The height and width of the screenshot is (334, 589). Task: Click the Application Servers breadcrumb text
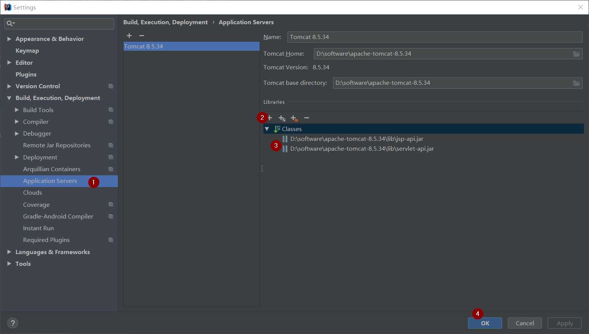pos(246,22)
